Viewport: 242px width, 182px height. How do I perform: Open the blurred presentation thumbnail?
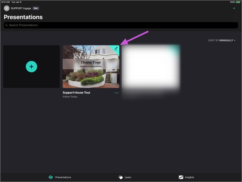151,66
